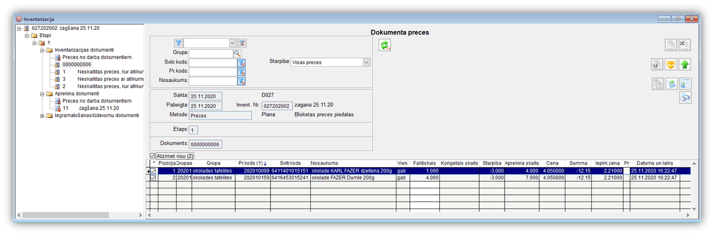Viewport: 714px width, 235px height.
Task: Click the 'Summa' column header
Action: (578, 163)
